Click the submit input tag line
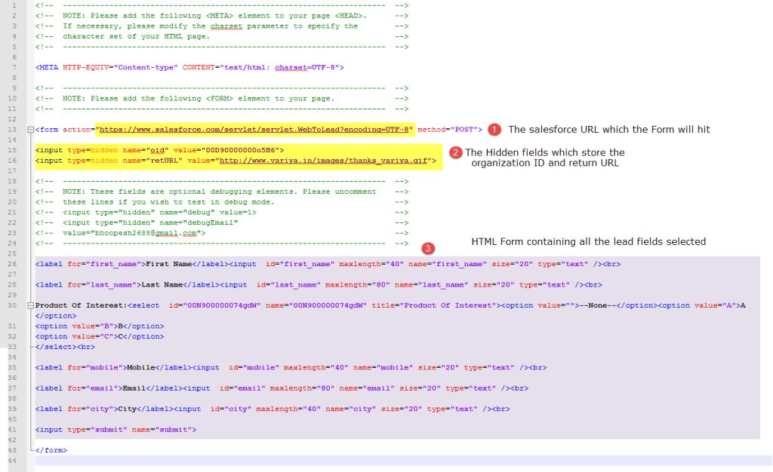Viewport: 773px width, 472px height. point(115,429)
